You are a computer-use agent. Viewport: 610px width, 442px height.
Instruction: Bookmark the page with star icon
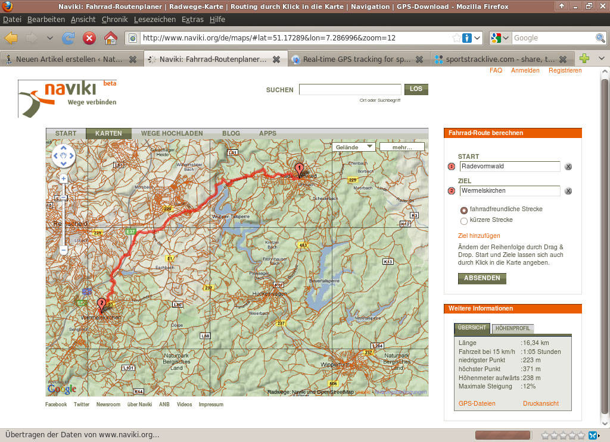click(x=456, y=38)
